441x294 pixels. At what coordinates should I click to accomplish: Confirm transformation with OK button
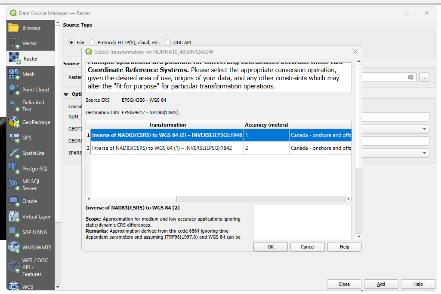pos(271,247)
